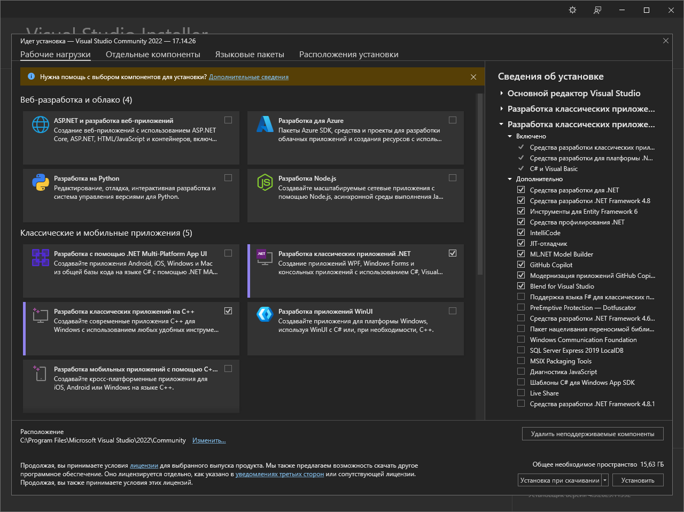Click the WinUI workload icon
This screenshot has height=512, width=684.
point(265,314)
